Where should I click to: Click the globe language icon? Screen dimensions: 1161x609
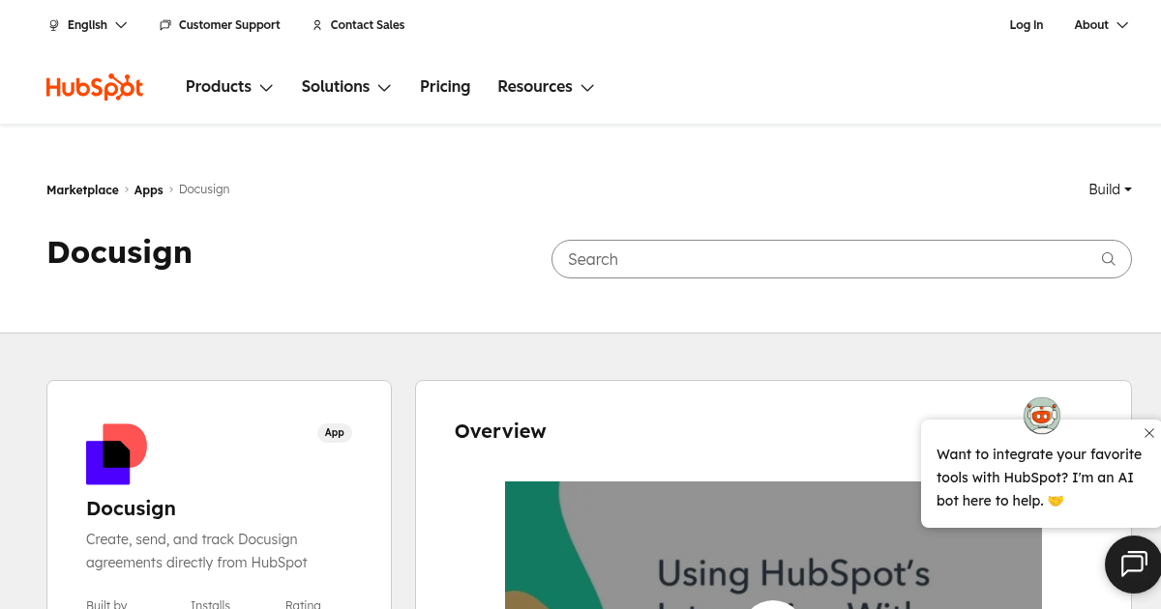click(x=54, y=25)
